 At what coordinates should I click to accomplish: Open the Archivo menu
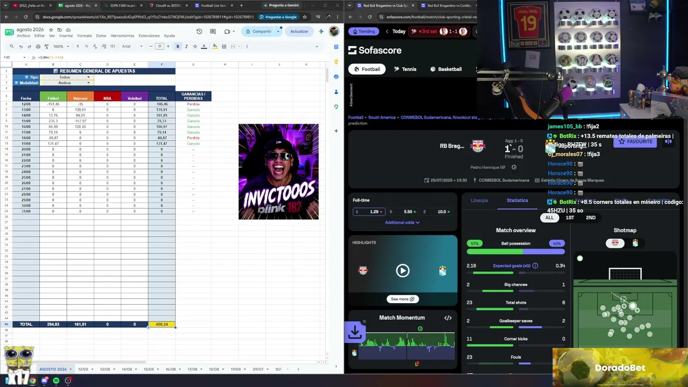(x=23, y=36)
